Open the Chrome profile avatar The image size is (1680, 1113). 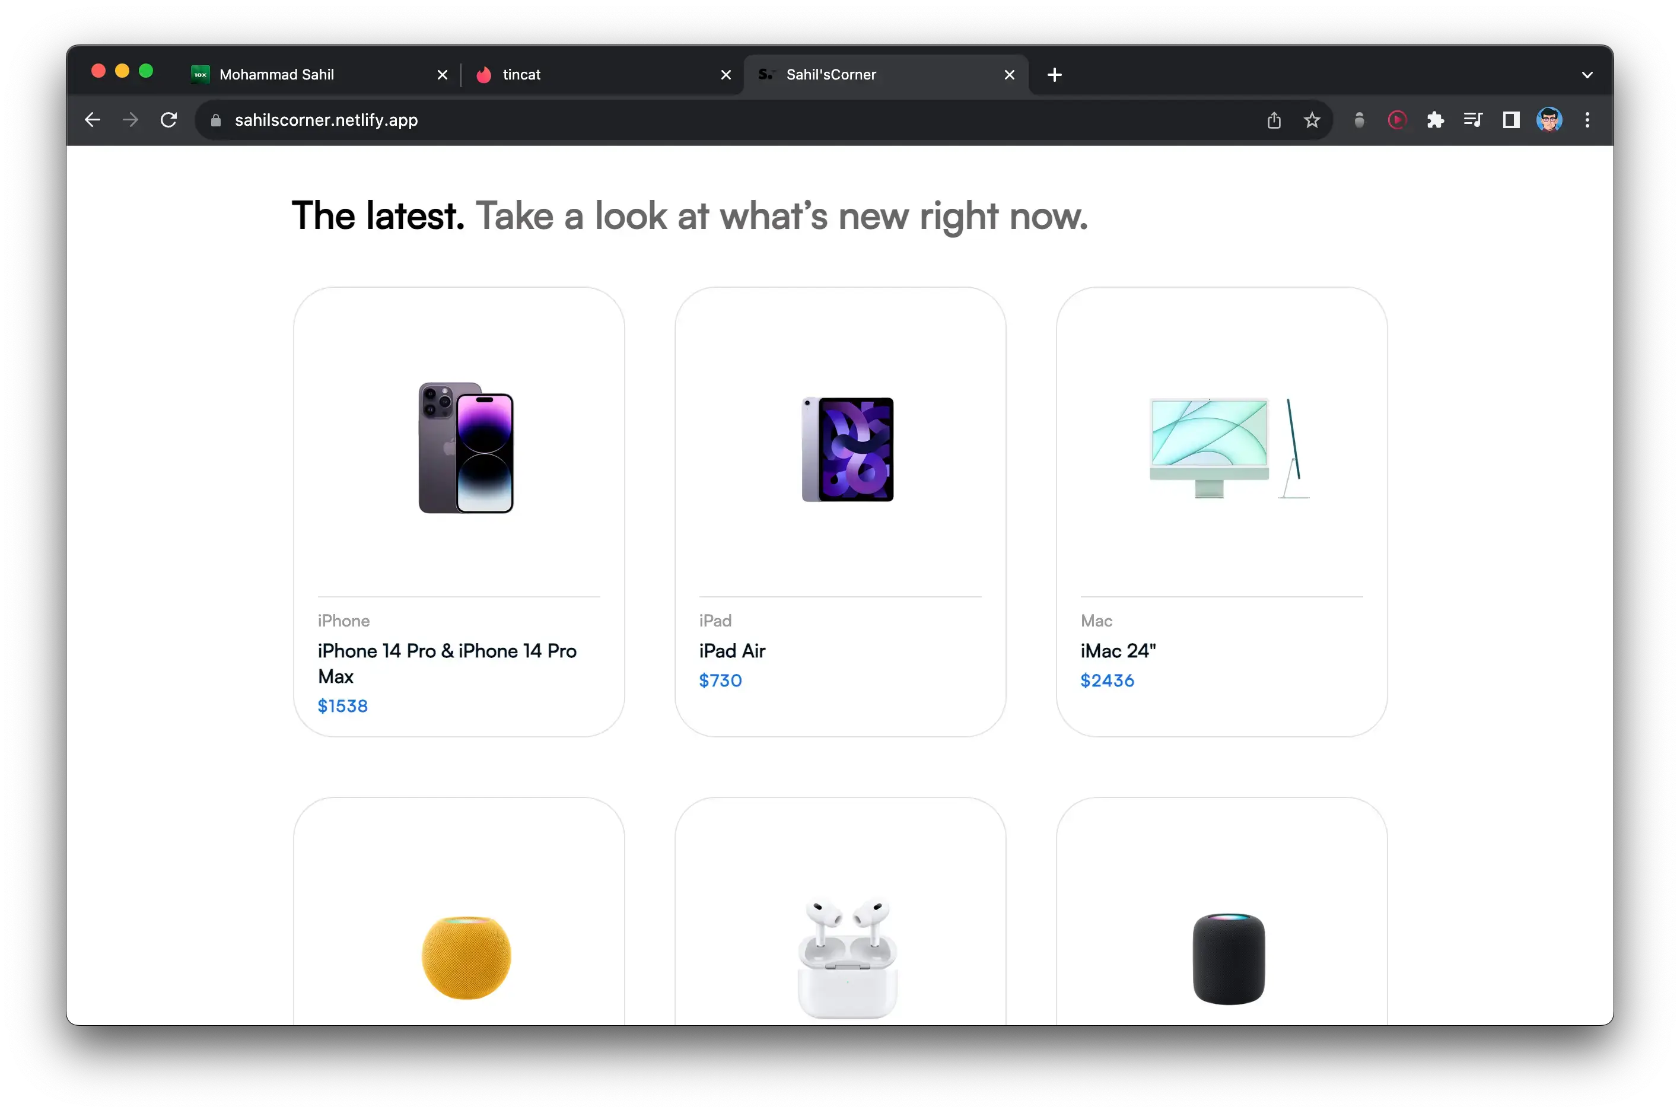click(x=1549, y=120)
